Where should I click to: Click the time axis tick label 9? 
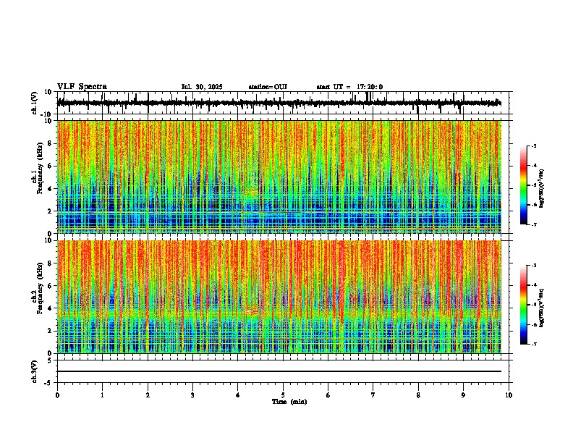click(x=463, y=395)
